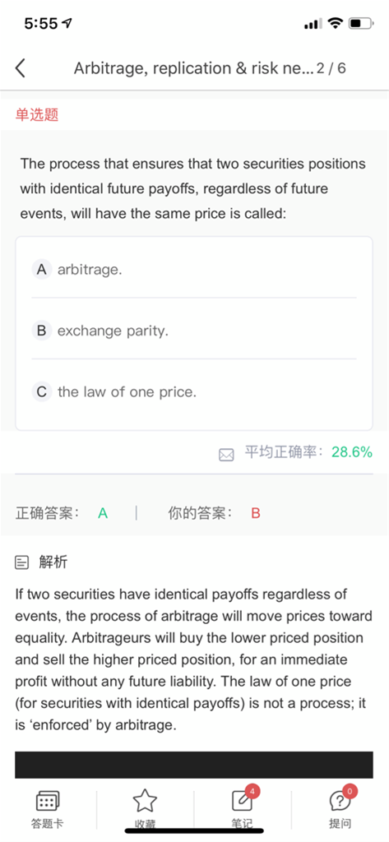Select option C the law of one price
The width and height of the screenshot is (389, 842).
click(x=194, y=392)
